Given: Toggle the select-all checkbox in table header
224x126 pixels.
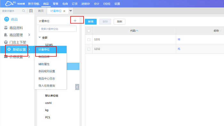Looking at the screenshot, I should coord(89,31).
